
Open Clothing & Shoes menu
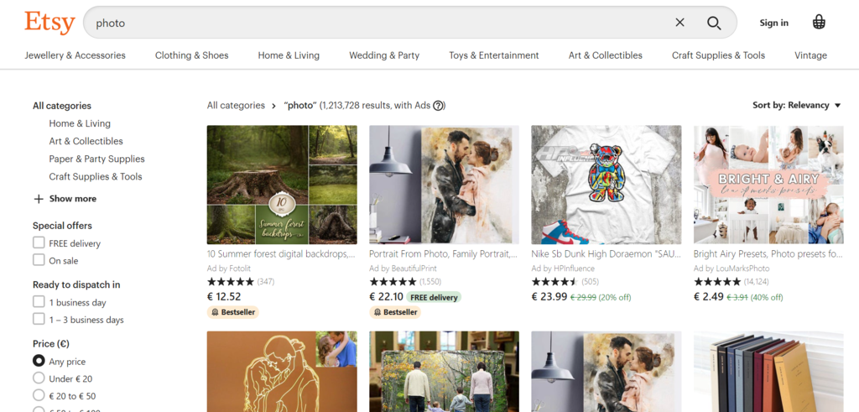click(x=192, y=55)
